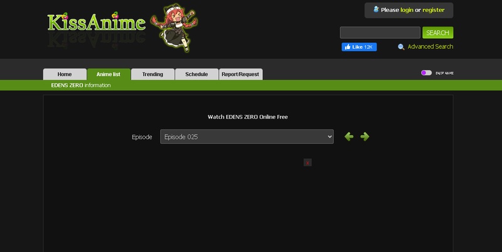Select the Anime list tab
The image size is (502, 252).
point(109,74)
